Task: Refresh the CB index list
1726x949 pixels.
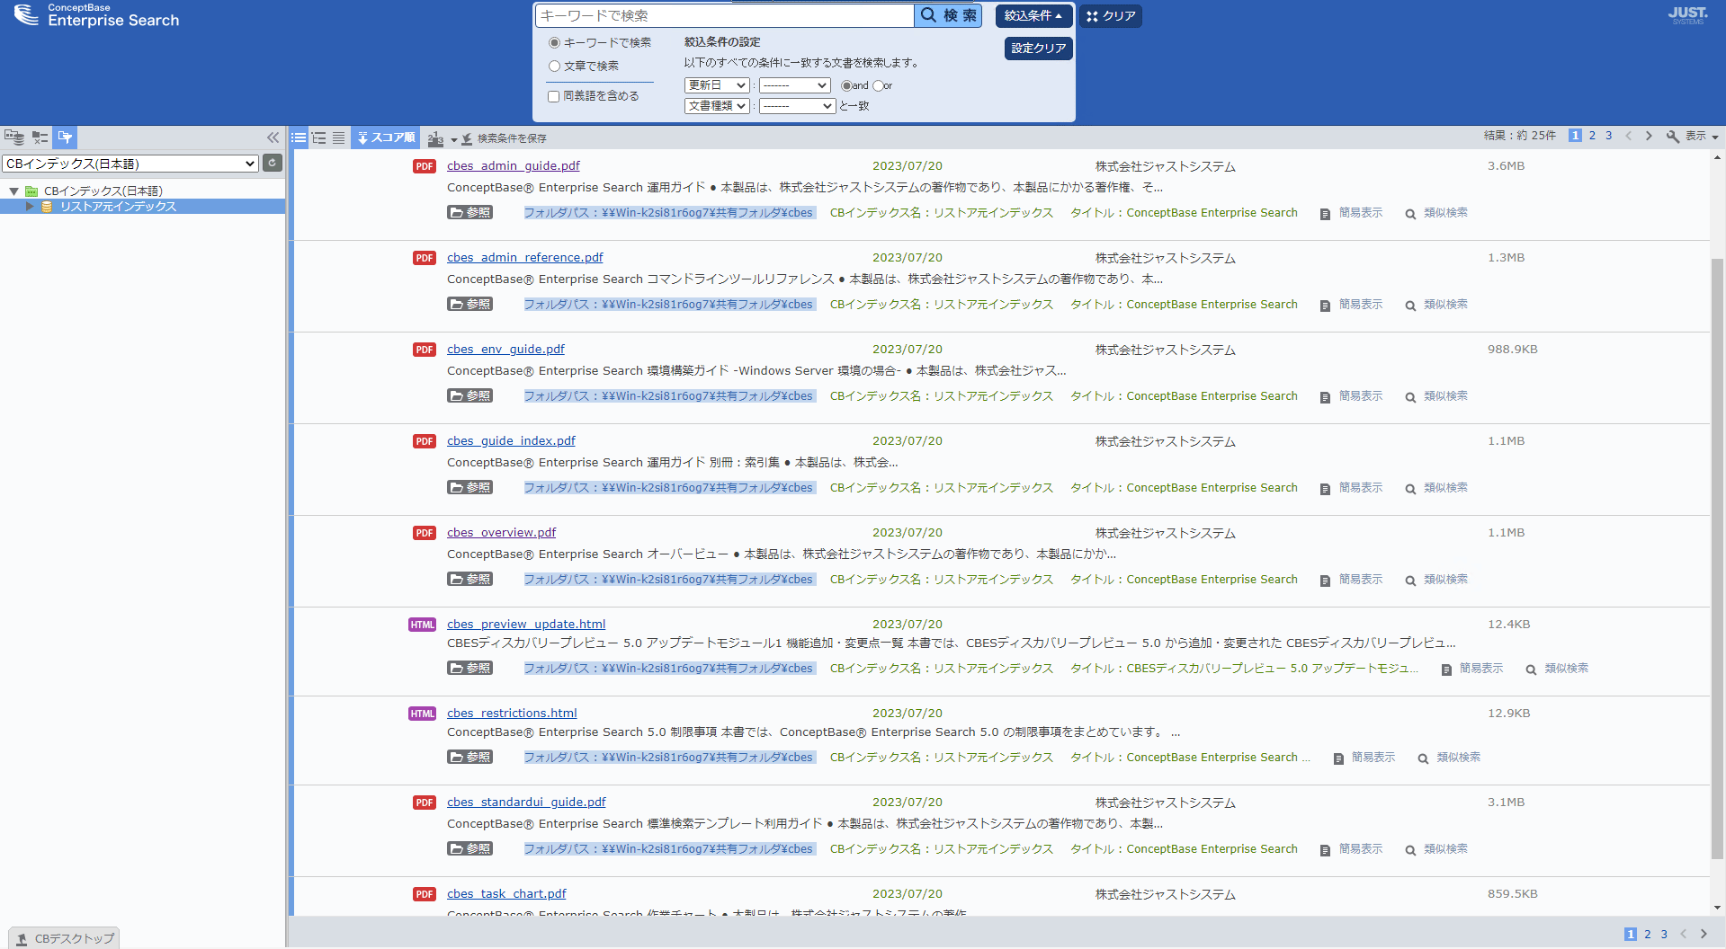Action: pos(273,164)
